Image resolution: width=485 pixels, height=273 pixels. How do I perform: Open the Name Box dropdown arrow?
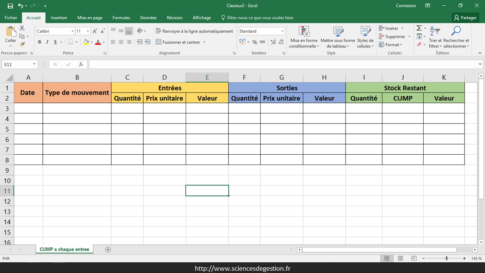[x=34, y=64]
